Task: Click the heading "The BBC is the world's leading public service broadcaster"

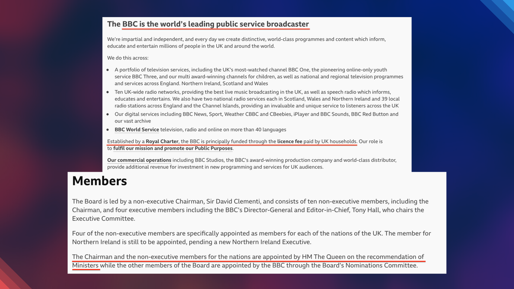Action: point(208,24)
